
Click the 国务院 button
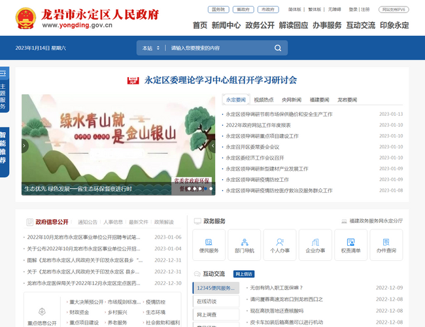(x=218, y=10)
